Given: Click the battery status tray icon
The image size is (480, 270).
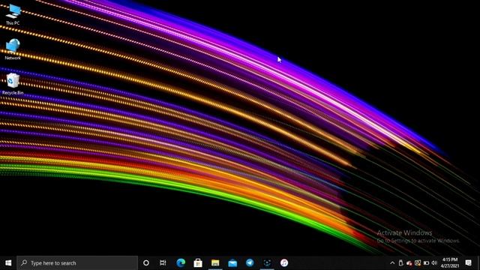Looking at the screenshot, I should [x=426, y=263].
